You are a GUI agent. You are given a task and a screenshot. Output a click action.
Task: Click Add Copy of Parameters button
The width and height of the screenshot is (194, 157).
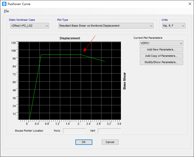[x=161, y=56]
